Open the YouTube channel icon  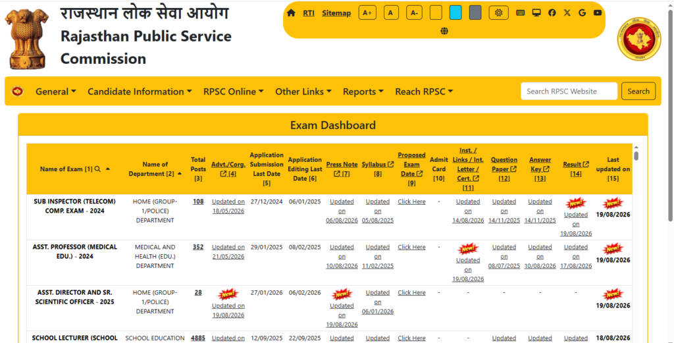[x=598, y=13]
